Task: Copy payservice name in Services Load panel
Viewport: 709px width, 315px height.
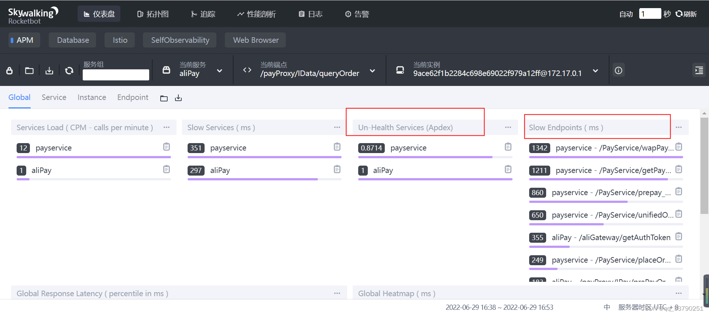Action: tap(167, 147)
